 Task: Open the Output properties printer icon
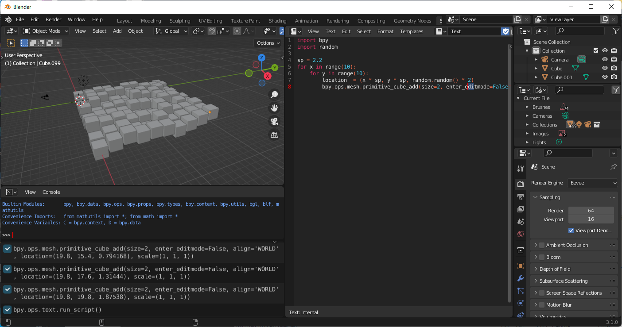coord(521,196)
